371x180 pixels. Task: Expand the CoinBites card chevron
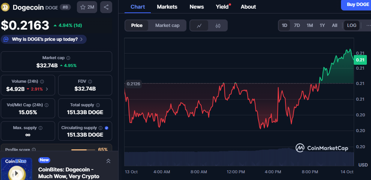pyautogui.click(x=108, y=161)
